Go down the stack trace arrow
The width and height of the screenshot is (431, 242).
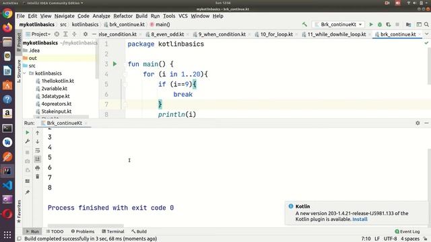[x=38, y=142]
